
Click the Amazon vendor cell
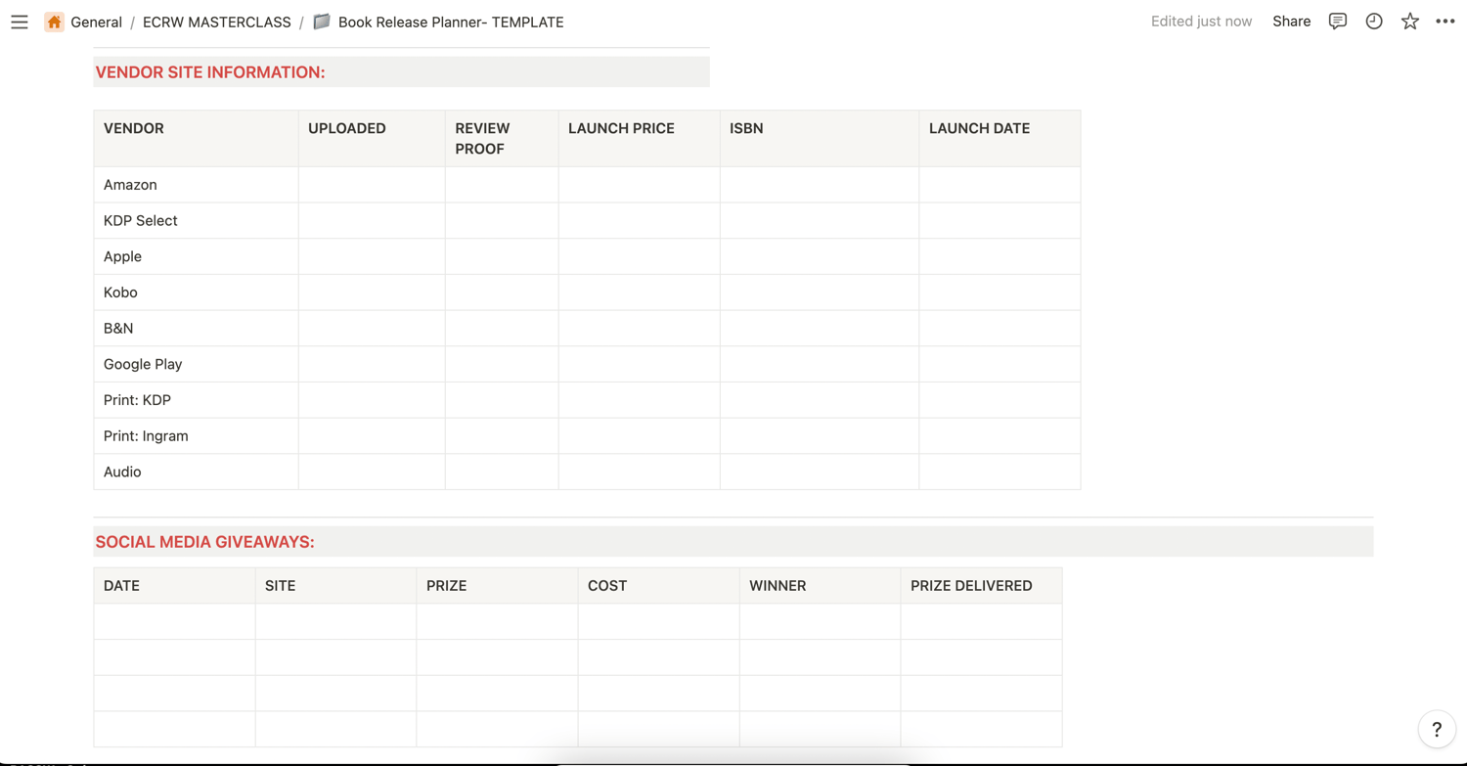[196, 185]
